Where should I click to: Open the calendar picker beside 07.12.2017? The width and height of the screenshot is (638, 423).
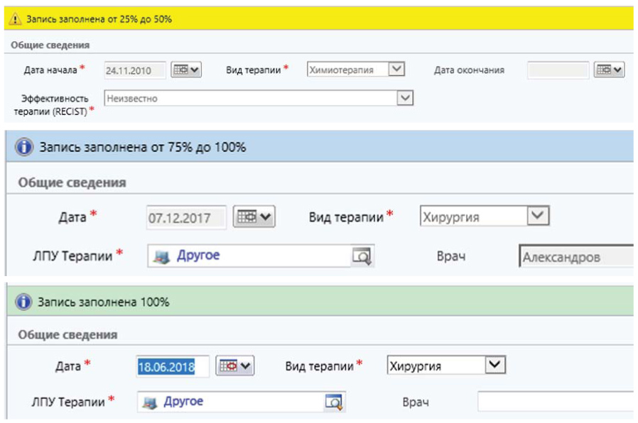pyautogui.click(x=255, y=217)
